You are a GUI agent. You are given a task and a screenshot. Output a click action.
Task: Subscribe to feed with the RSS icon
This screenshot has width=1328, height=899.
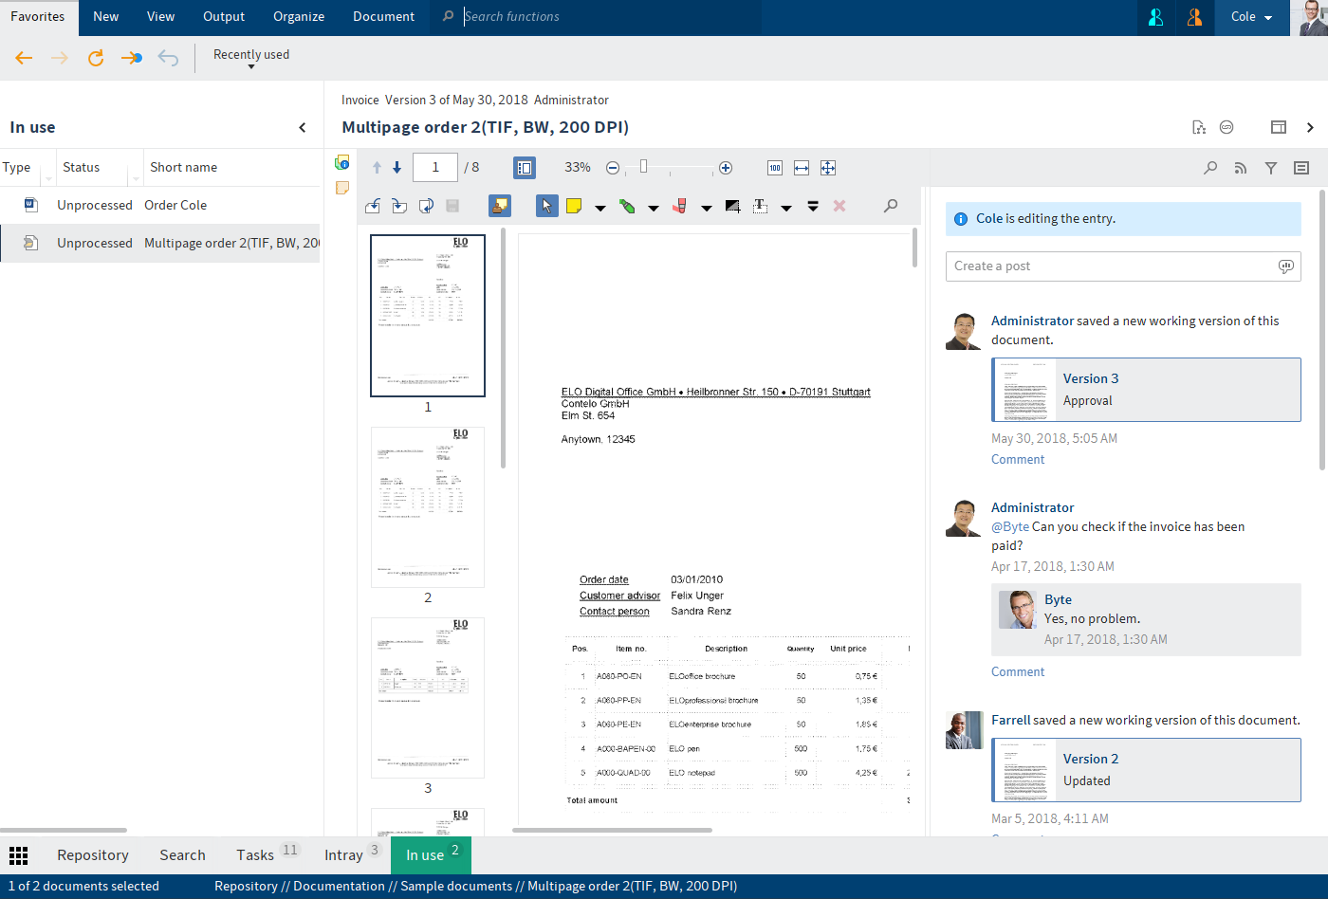coord(1240,168)
